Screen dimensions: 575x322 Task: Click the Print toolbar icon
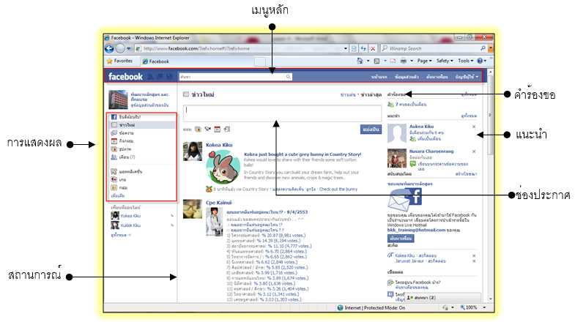pos(404,61)
